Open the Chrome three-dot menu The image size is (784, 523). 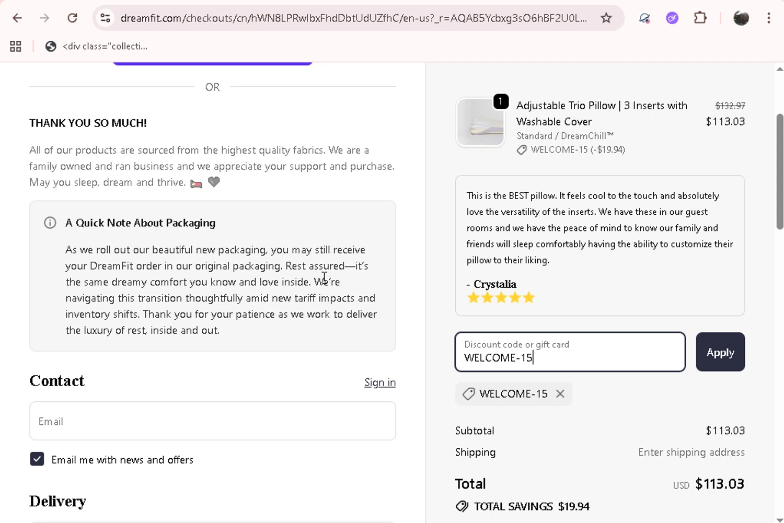tap(768, 18)
